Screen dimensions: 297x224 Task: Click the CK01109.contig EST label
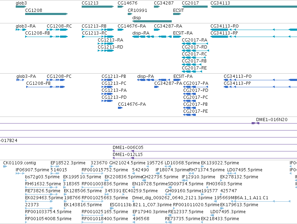20,163
